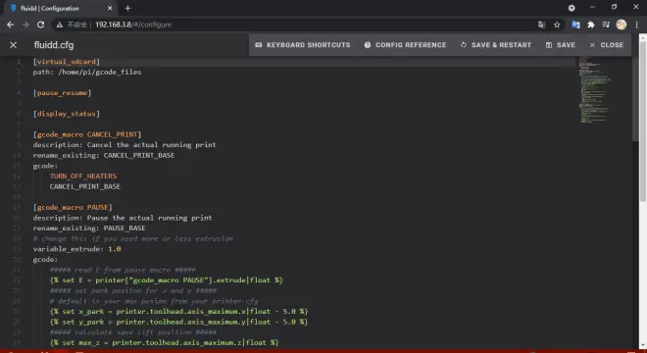Click the address bar URL 192.168.3.8

click(x=133, y=25)
